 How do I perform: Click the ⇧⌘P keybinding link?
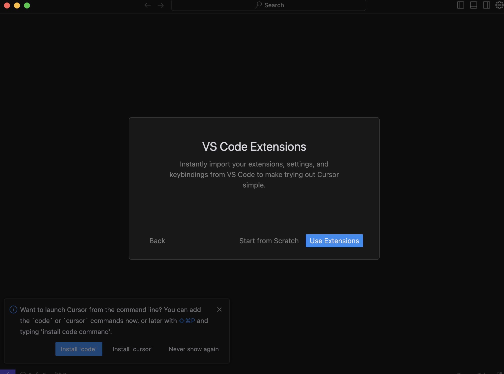[x=187, y=321]
